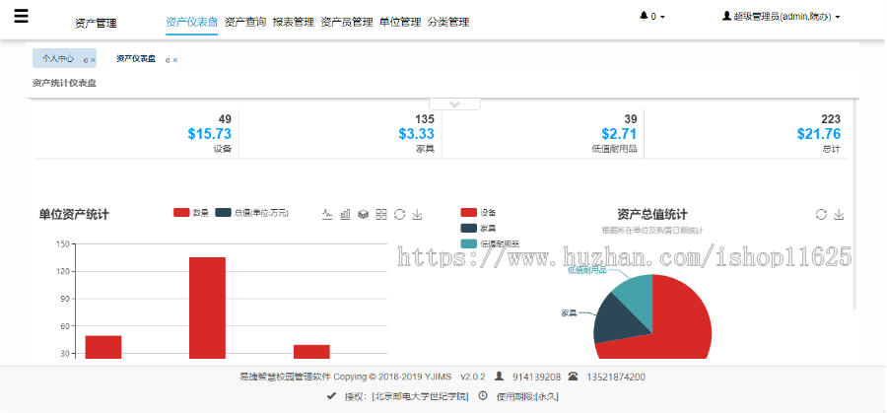Viewport: 887px width, 413px height.
Task: Click the telephone icon beside 13521874200
Action: pyautogui.click(x=573, y=377)
